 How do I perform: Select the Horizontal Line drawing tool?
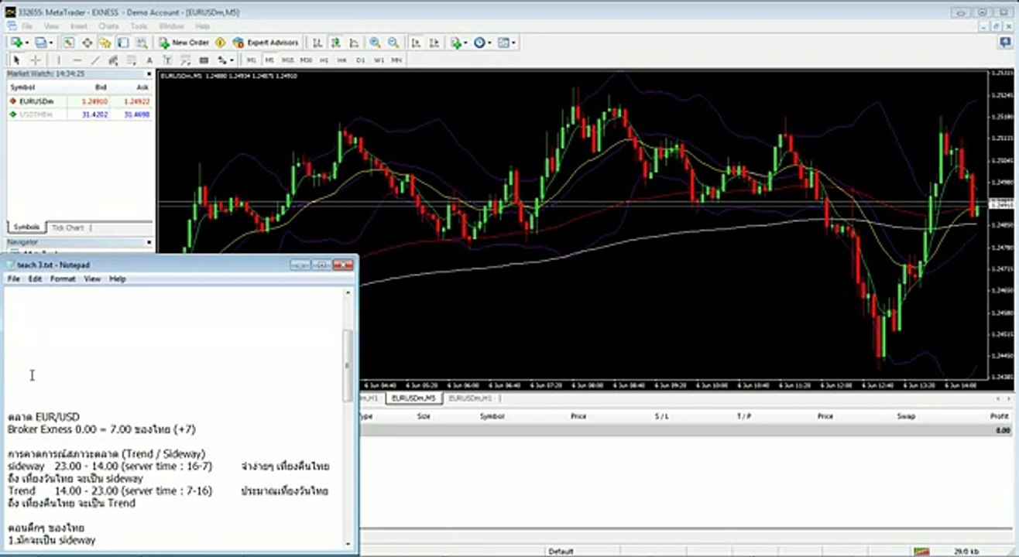click(77, 60)
